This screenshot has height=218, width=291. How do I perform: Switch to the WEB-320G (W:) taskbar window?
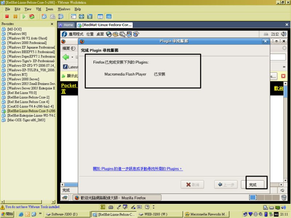click(x=160, y=214)
